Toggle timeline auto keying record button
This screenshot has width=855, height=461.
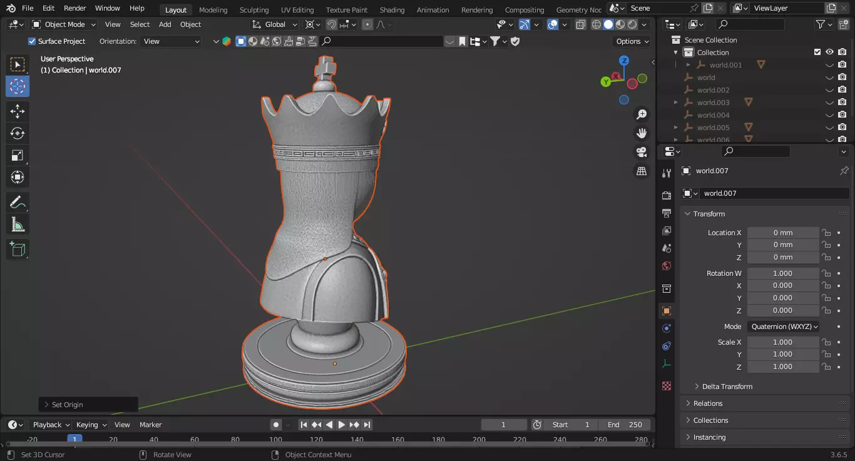[276, 425]
